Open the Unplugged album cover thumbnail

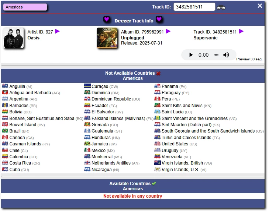107,38
